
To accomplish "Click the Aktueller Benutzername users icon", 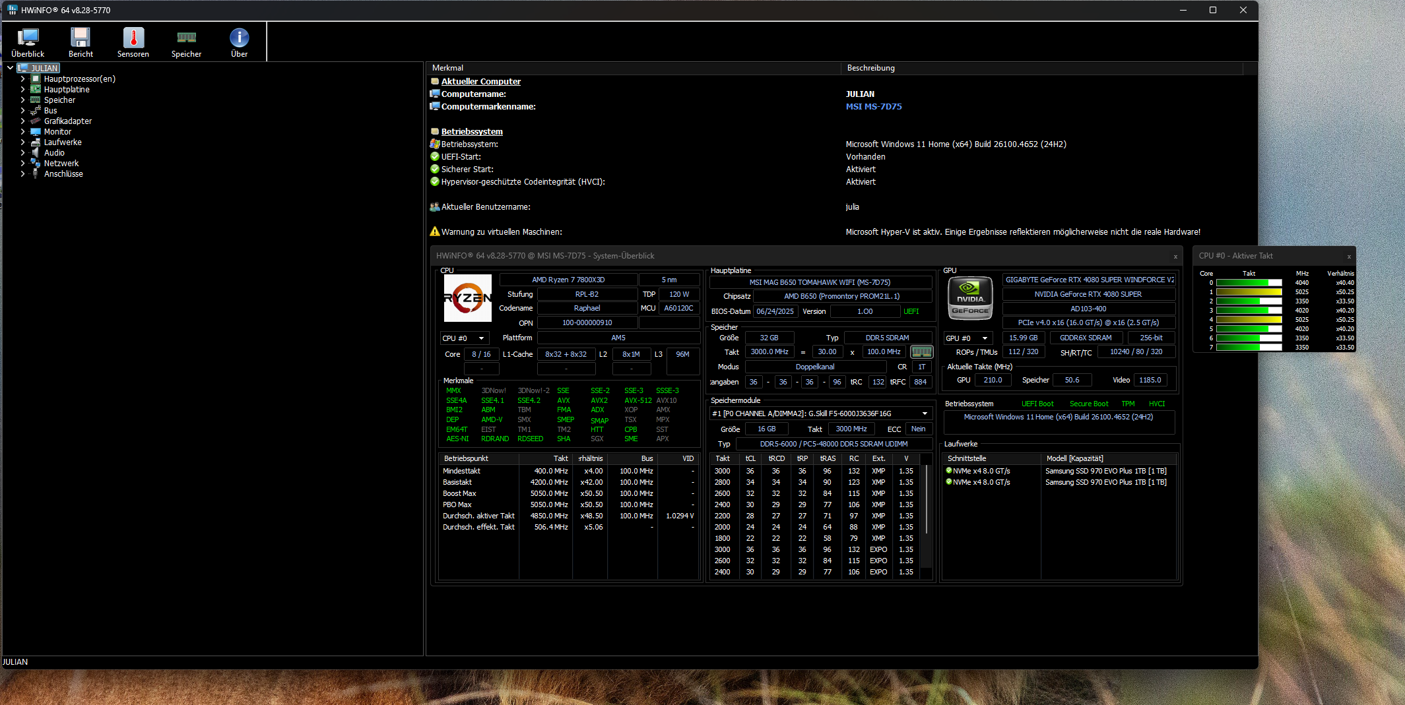I will pyautogui.click(x=435, y=206).
